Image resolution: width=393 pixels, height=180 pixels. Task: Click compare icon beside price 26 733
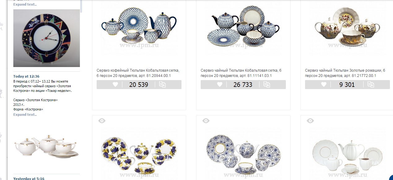[x=267, y=84]
